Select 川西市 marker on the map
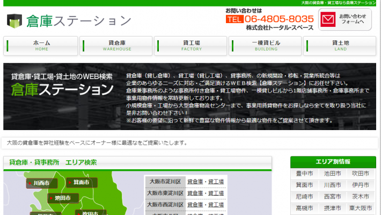The height and width of the screenshot is (215, 381). pyautogui.click(x=40, y=183)
